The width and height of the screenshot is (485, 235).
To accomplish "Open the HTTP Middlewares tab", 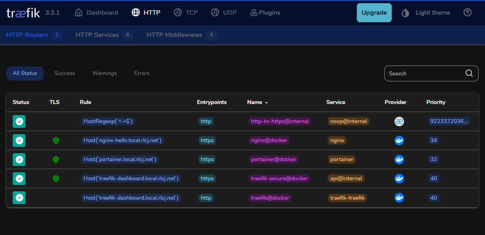I will click(174, 35).
